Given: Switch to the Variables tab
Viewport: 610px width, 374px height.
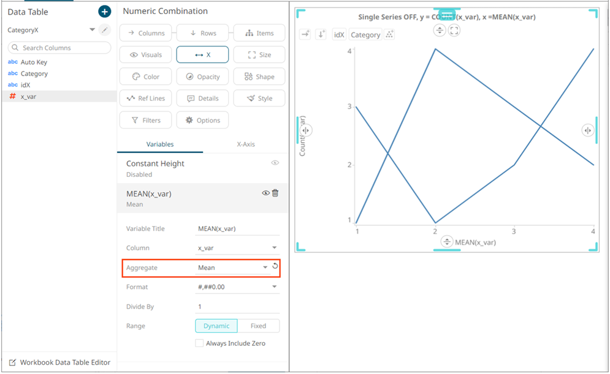Looking at the screenshot, I should 160,144.
